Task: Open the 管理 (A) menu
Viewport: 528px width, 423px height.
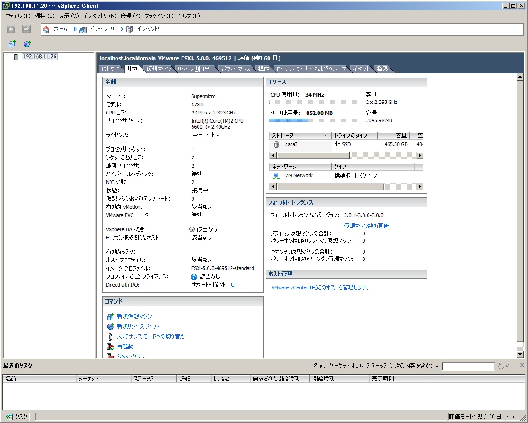Action: pos(130,16)
